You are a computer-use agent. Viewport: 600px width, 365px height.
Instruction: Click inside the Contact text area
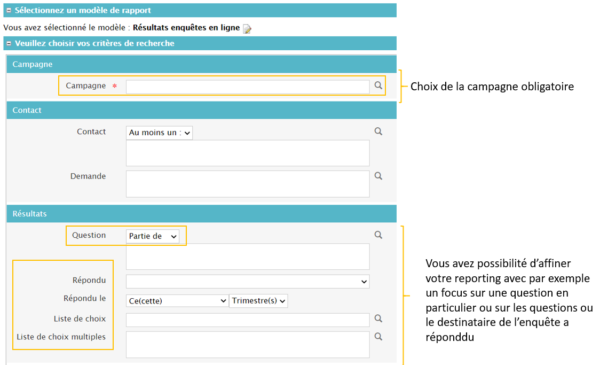coord(248,153)
